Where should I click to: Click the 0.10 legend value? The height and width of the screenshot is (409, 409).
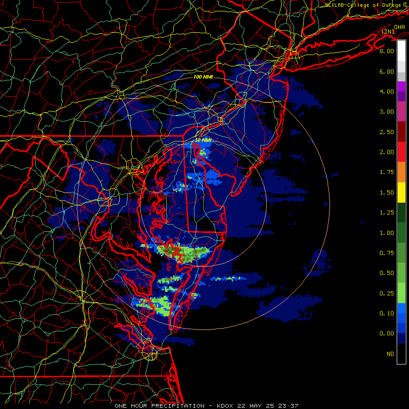pos(387,314)
